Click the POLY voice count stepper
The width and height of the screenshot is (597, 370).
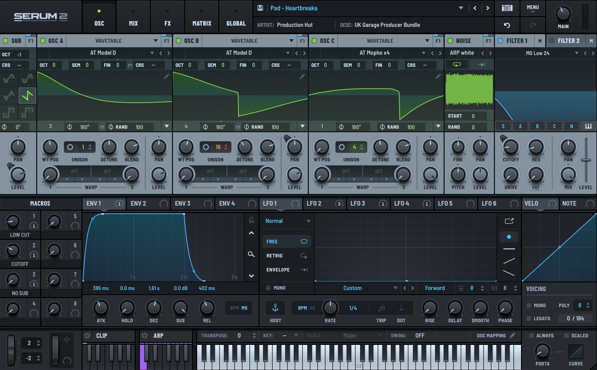(x=588, y=305)
